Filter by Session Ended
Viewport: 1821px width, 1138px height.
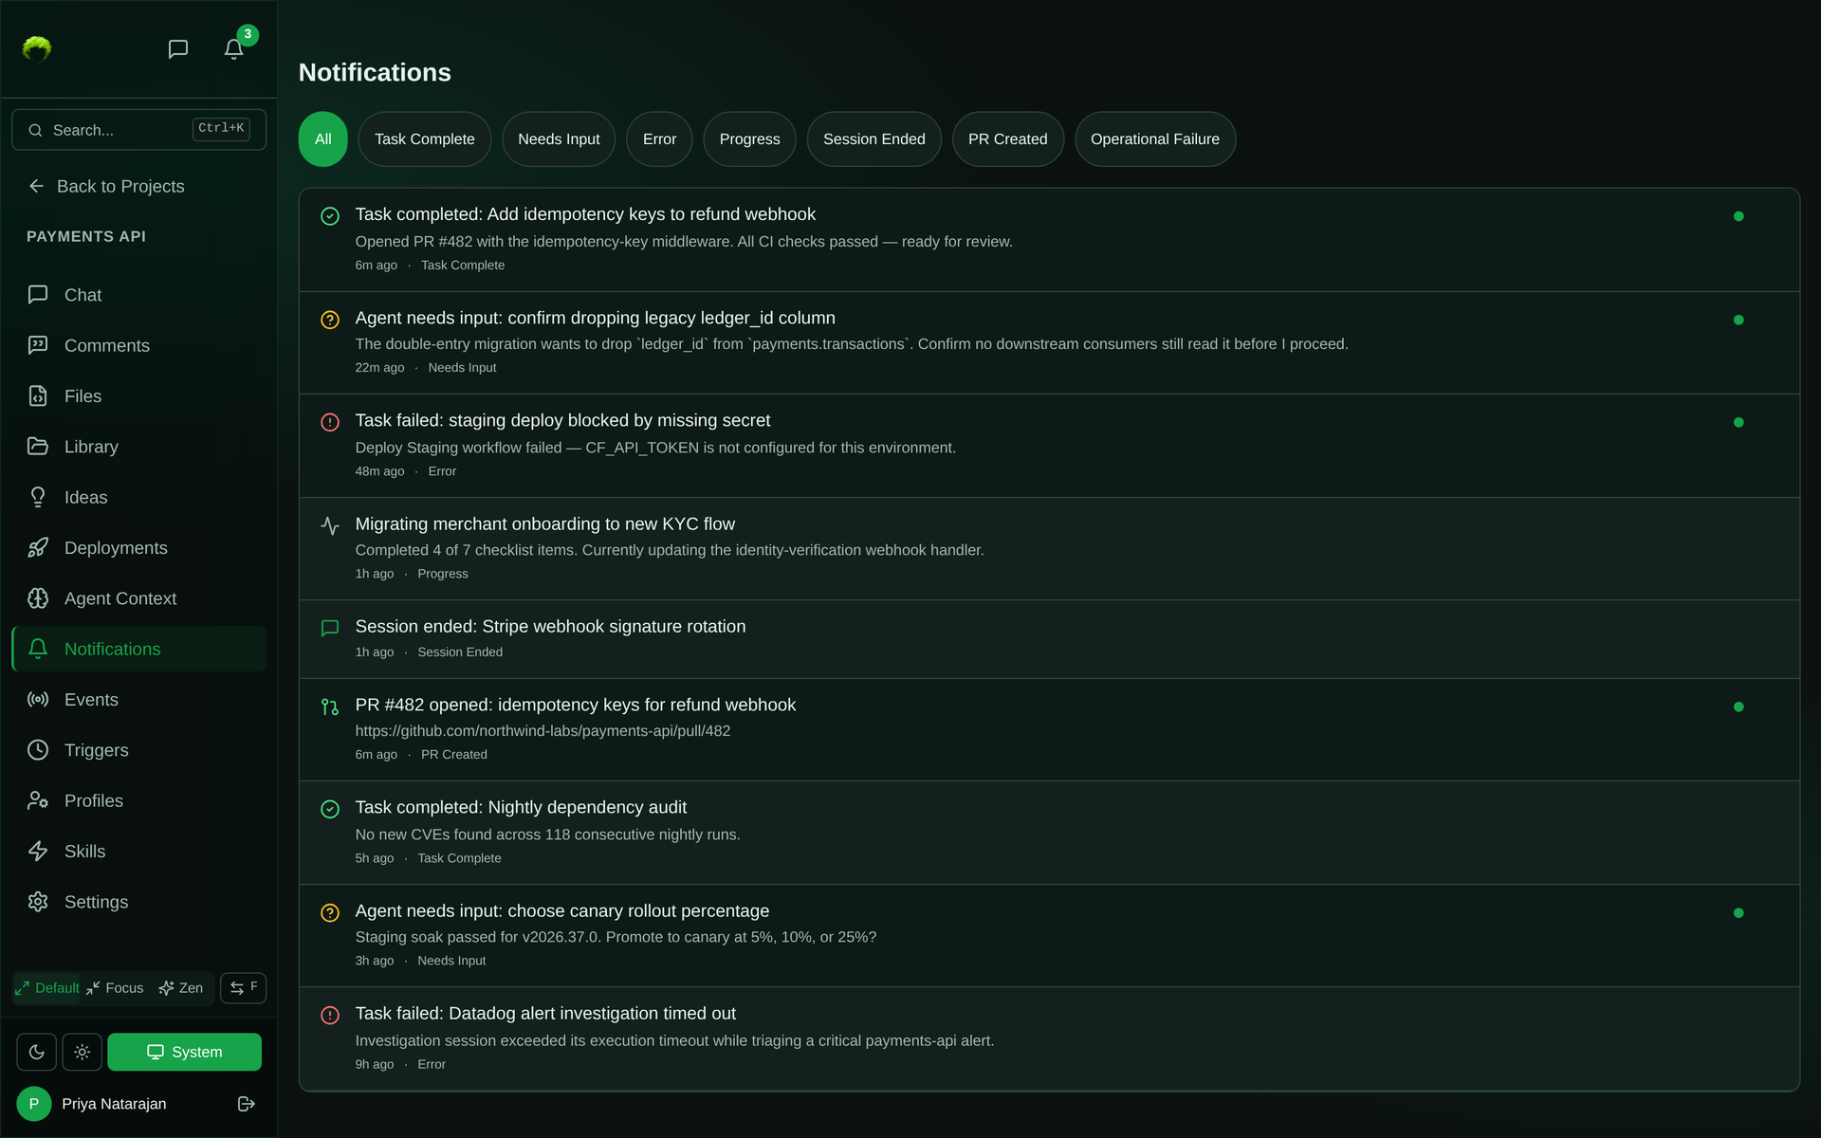pos(874,139)
